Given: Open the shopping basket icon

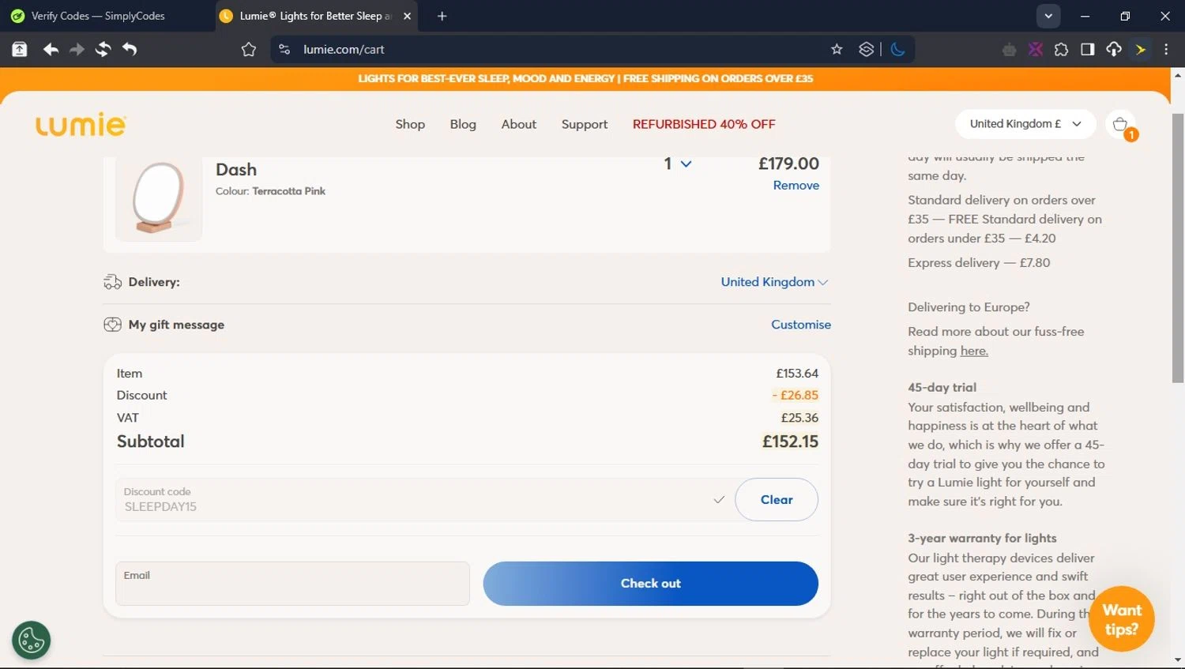Looking at the screenshot, I should pos(1120,125).
